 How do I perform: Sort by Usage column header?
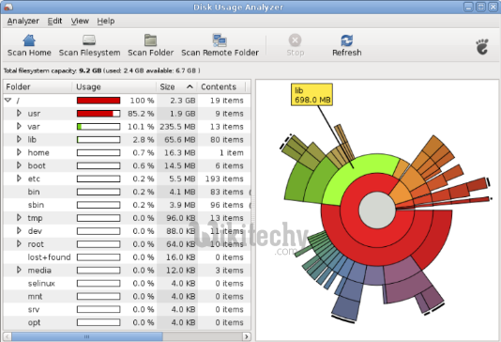114,86
